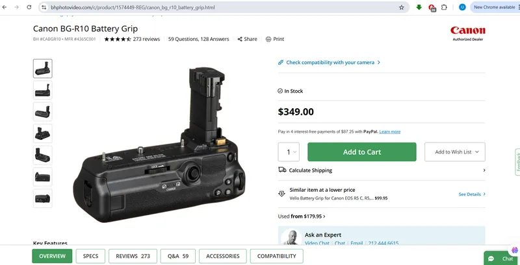Open the Feedback side tab
The height and width of the screenshot is (265, 520).
click(517, 162)
